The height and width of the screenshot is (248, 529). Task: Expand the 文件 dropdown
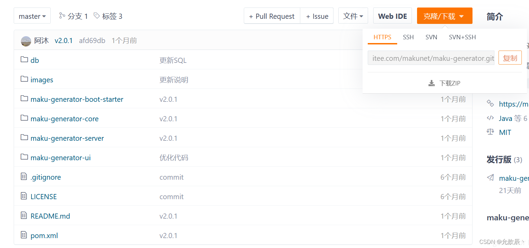(353, 15)
